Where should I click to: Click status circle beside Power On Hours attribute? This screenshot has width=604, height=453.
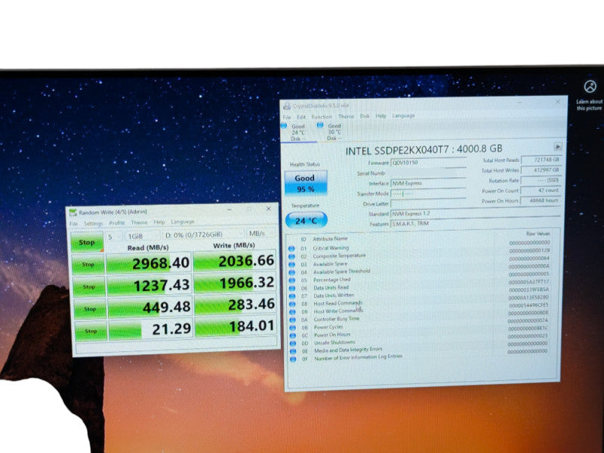[x=293, y=335]
